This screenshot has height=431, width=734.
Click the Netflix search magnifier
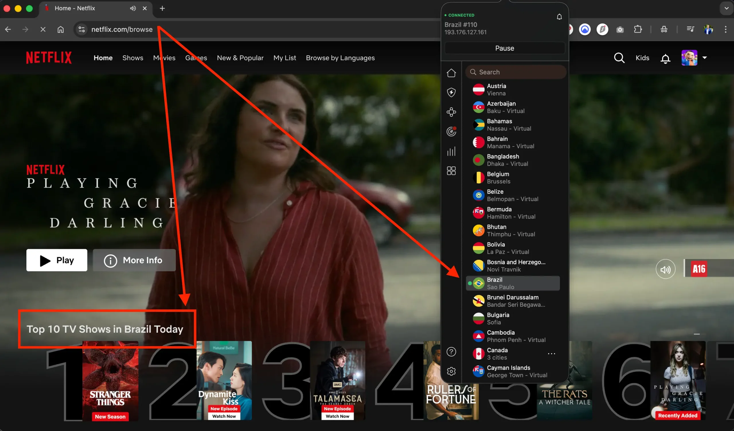click(619, 58)
